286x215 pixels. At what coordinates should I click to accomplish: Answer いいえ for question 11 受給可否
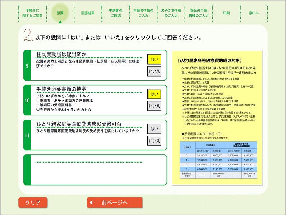tap(154, 140)
